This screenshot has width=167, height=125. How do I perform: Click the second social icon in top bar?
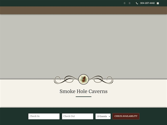[x=129, y=3]
